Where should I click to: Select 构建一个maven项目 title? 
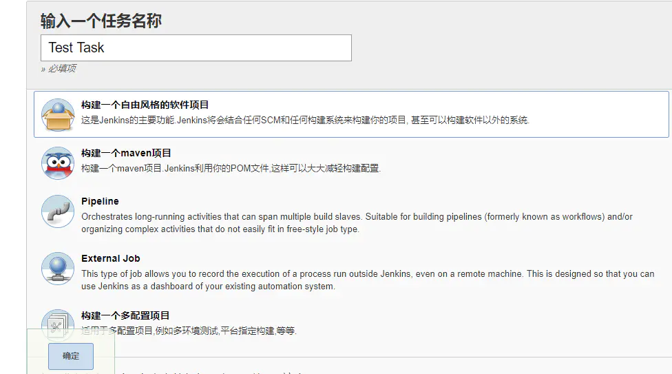(x=127, y=153)
